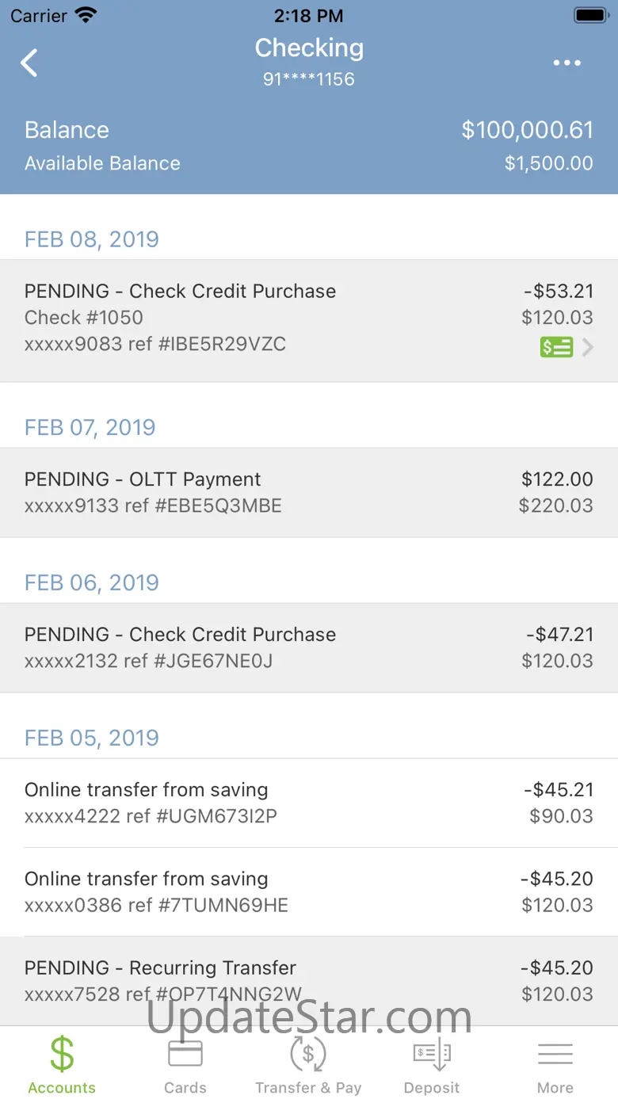Tap the Transfer & Pay circular icon
This screenshot has height=1099, width=618.
tap(308, 1054)
